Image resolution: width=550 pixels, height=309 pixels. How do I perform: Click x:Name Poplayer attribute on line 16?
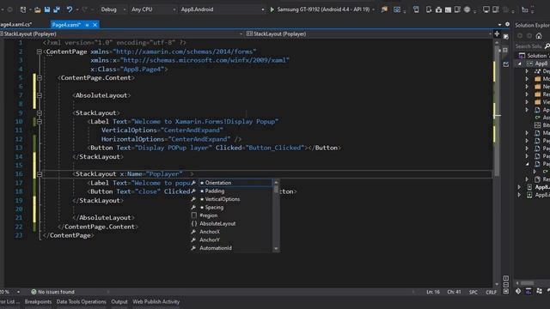[151, 174]
